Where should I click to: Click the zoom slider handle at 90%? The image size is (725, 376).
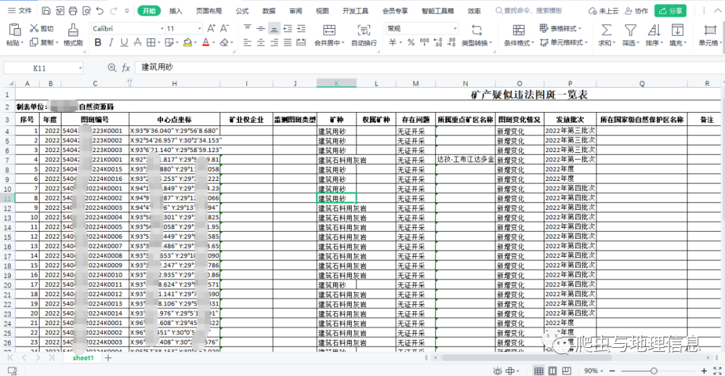(x=654, y=371)
